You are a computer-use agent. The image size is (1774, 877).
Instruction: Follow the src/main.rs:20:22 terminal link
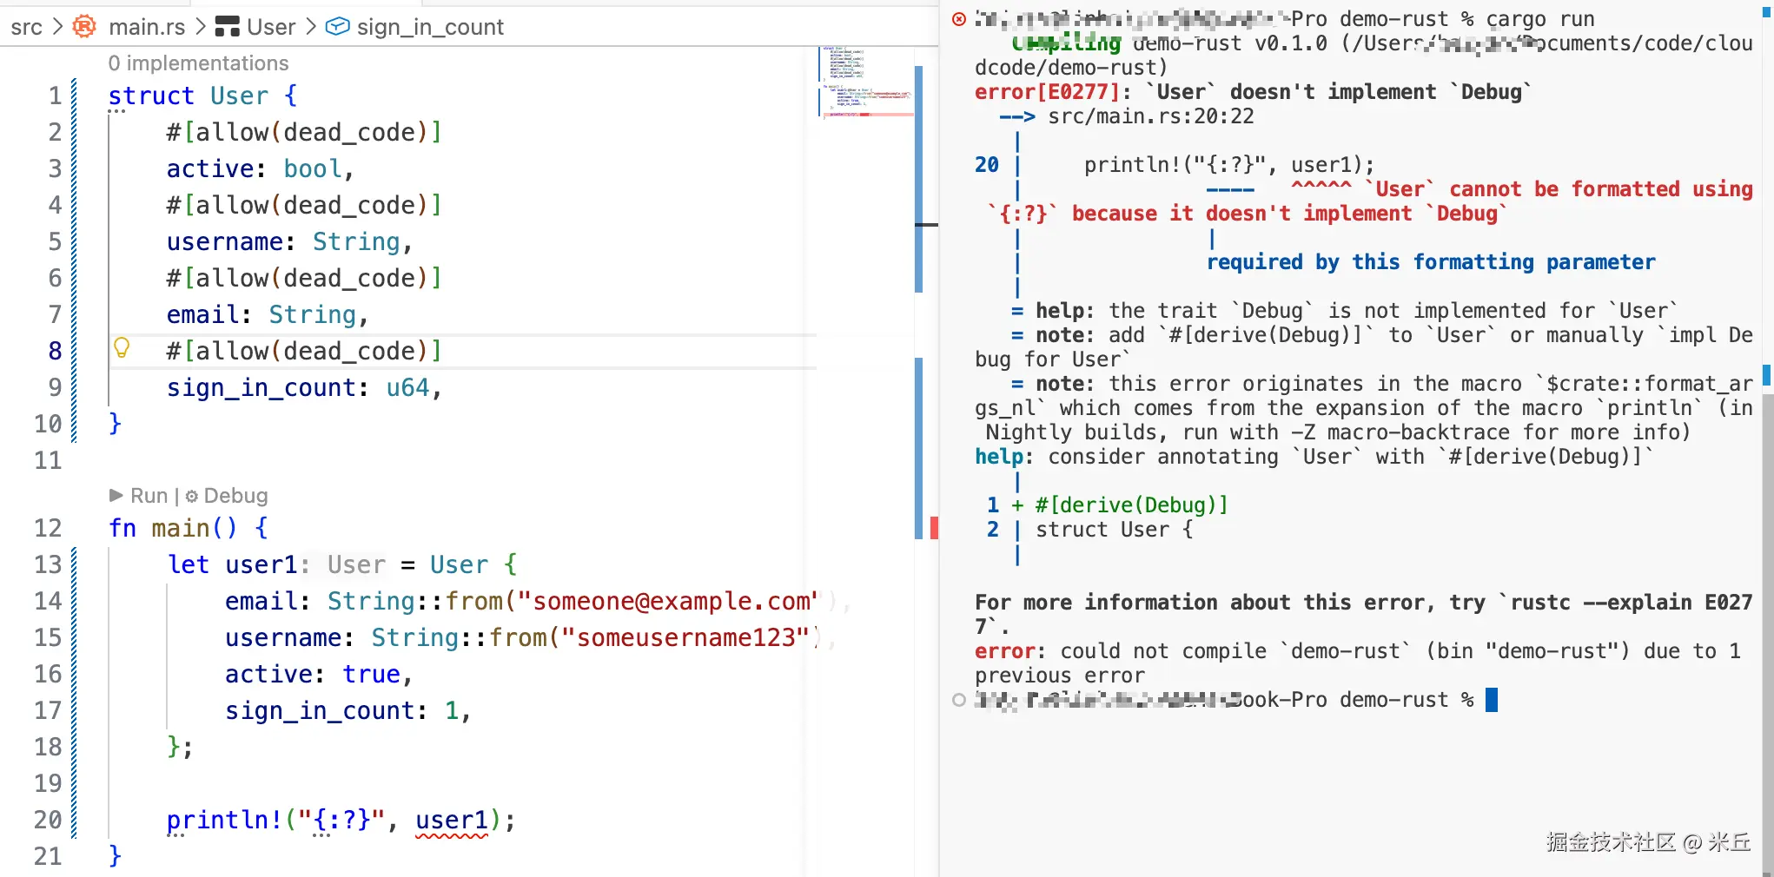[1150, 116]
